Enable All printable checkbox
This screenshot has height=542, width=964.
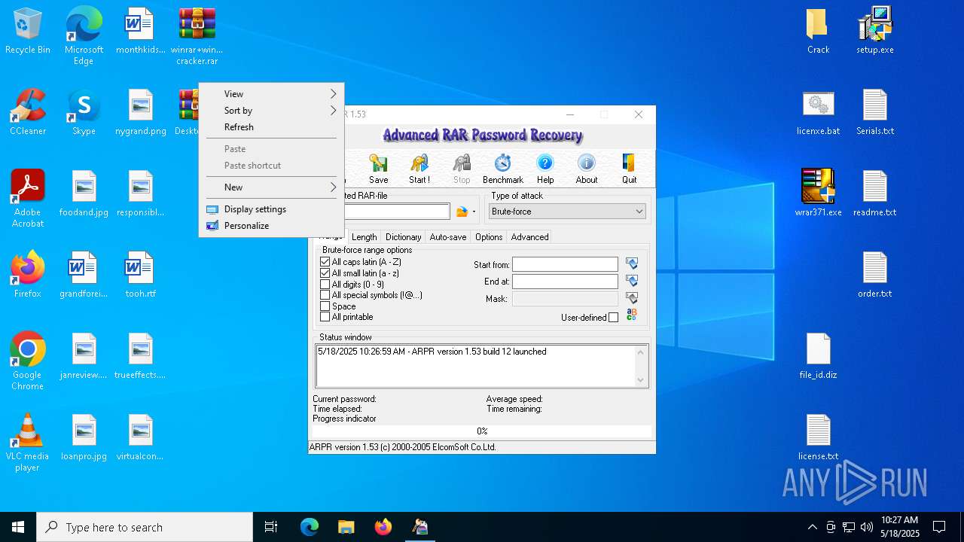pyautogui.click(x=325, y=317)
